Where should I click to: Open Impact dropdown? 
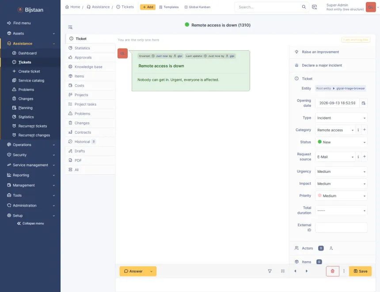[341, 183]
